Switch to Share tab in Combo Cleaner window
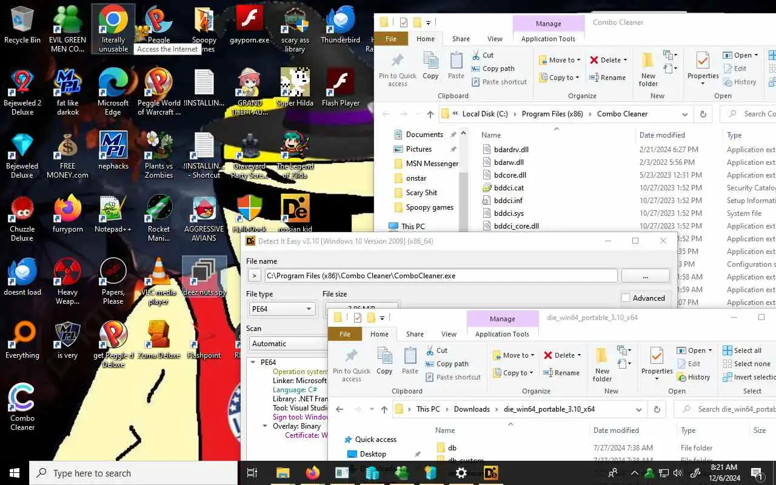 (x=461, y=39)
